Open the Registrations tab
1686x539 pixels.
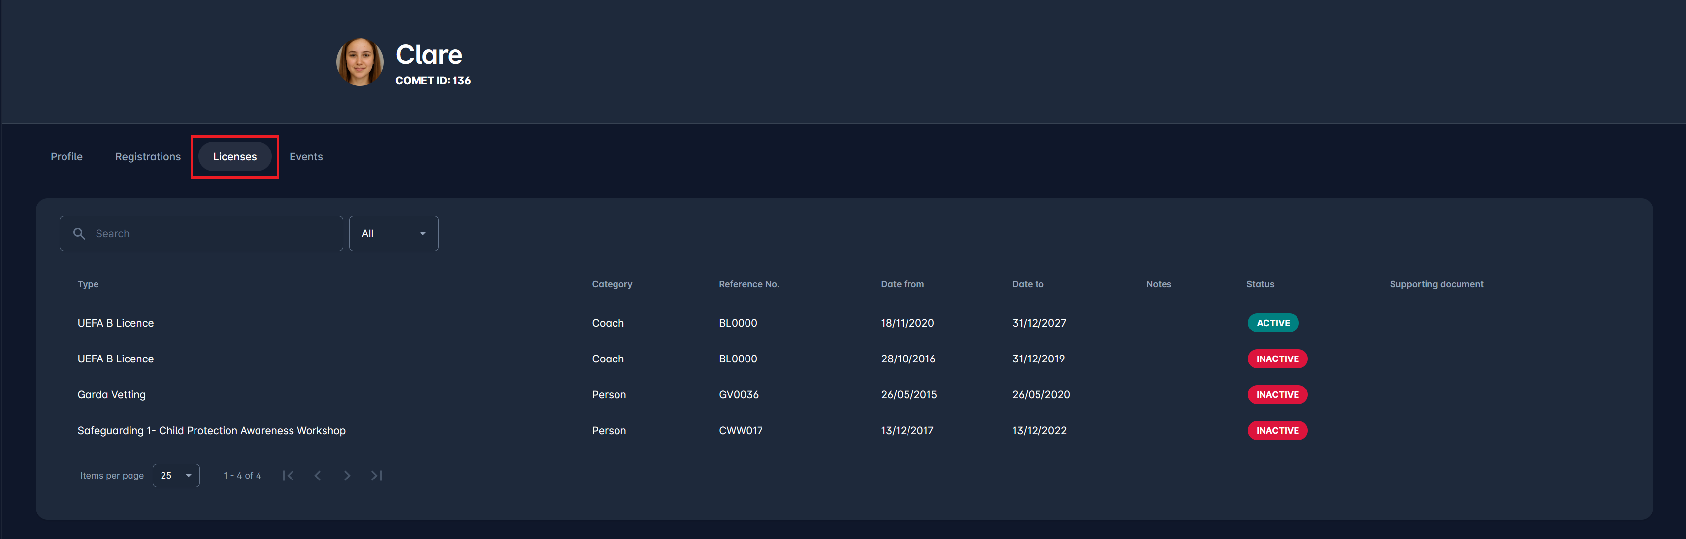[x=148, y=157]
